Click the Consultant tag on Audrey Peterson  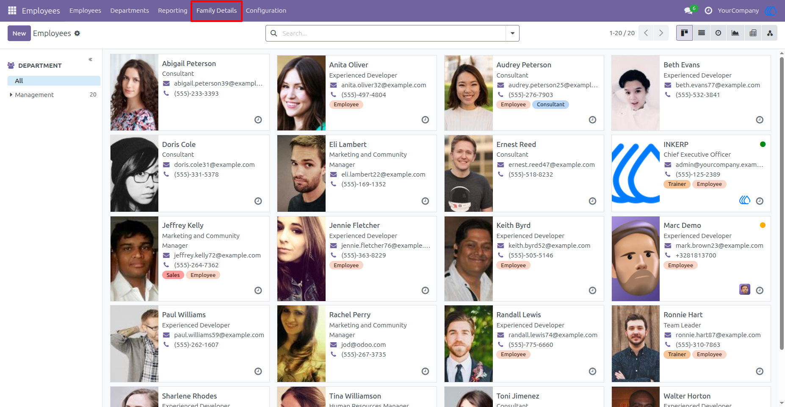click(550, 105)
